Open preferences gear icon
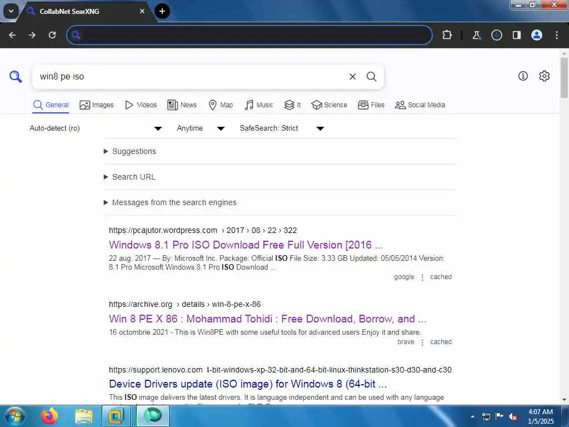Viewport: 569px width, 427px height. click(x=545, y=76)
